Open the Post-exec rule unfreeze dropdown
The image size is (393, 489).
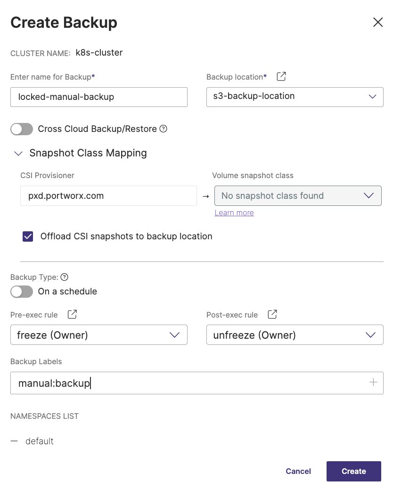(295, 335)
